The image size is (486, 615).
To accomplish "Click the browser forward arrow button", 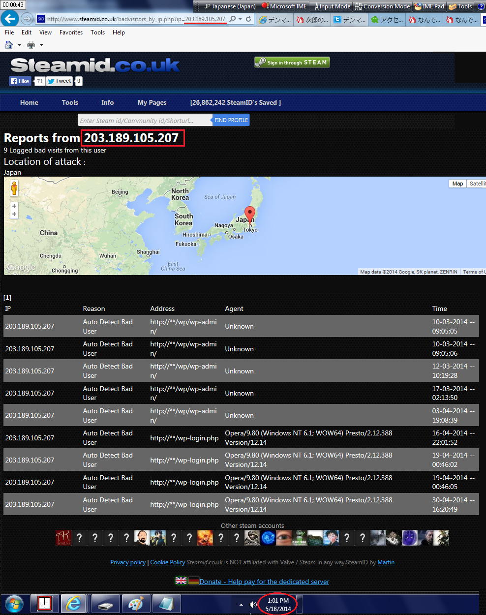I will coord(28,19).
